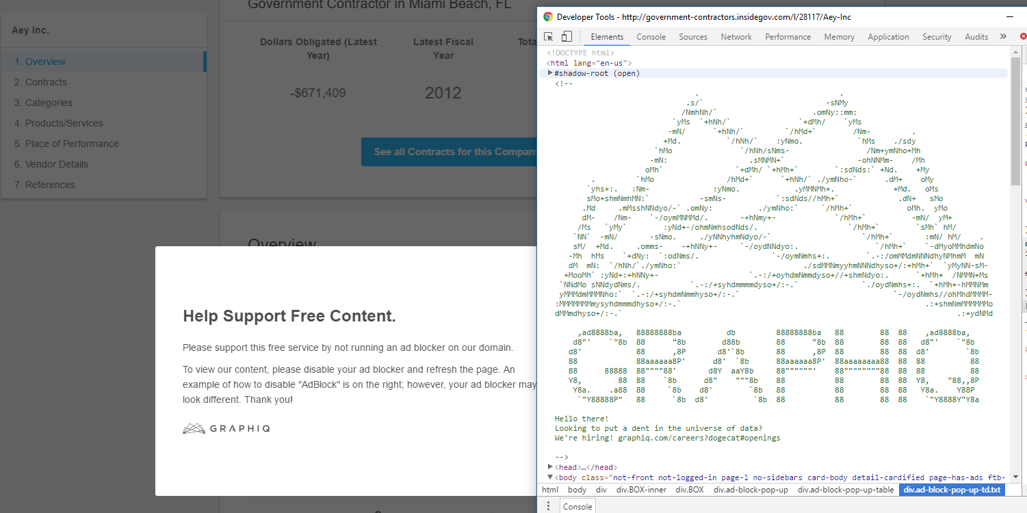Click the Help Support Free Content heading
1027x513 pixels.
point(289,316)
